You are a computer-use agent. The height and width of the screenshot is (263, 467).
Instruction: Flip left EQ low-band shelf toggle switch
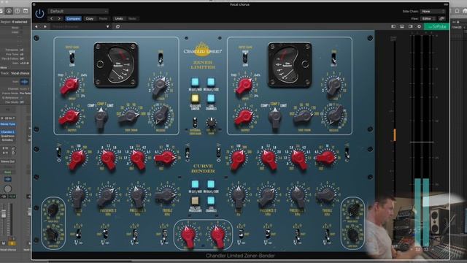pos(59,153)
